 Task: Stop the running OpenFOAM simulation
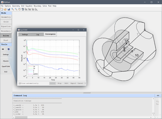click(x=59, y=83)
